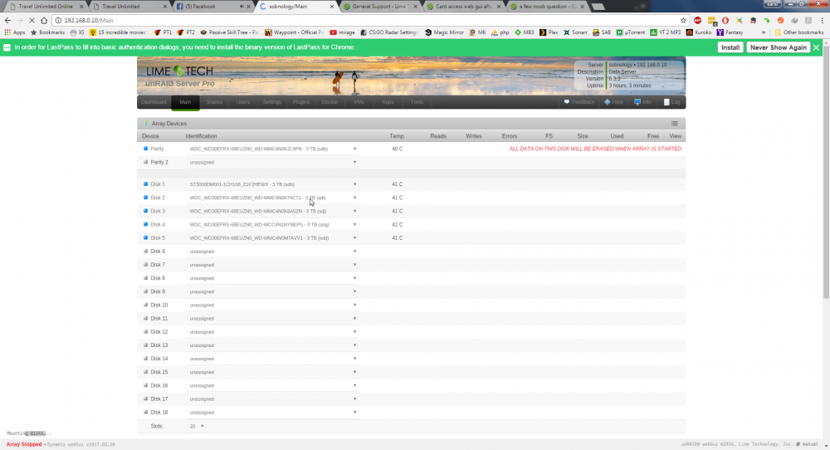Screen dimensions: 830x450
Task: Open the Tools tab in unRAID
Action: [417, 102]
